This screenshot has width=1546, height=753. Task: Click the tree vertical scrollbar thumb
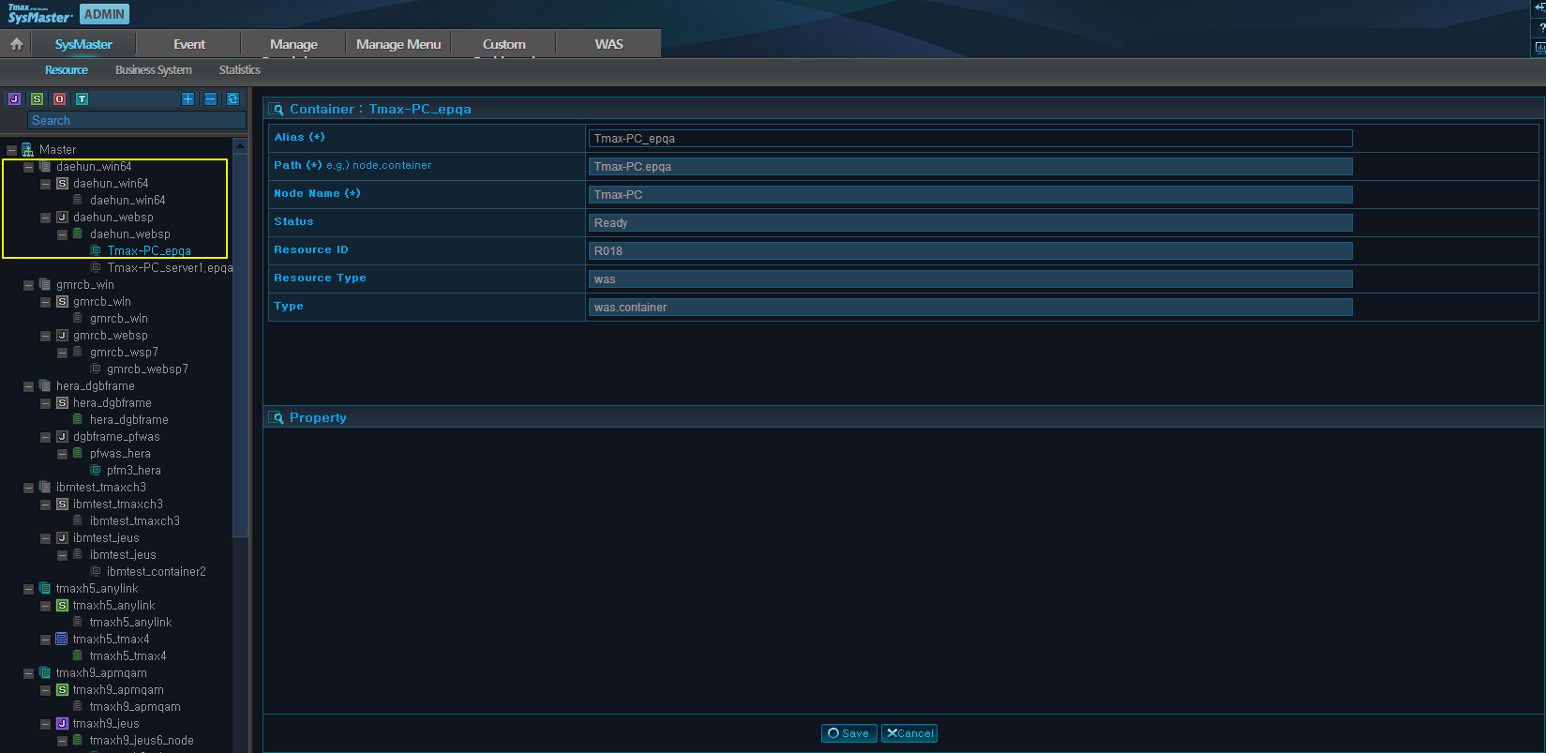[x=240, y=345]
